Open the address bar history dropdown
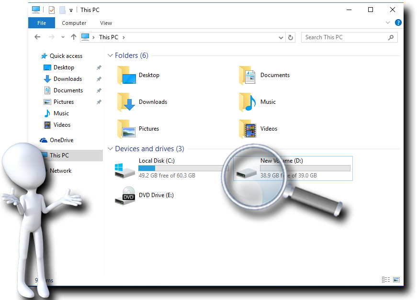This screenshot has height=300, width=417. (x=281, y=37)
